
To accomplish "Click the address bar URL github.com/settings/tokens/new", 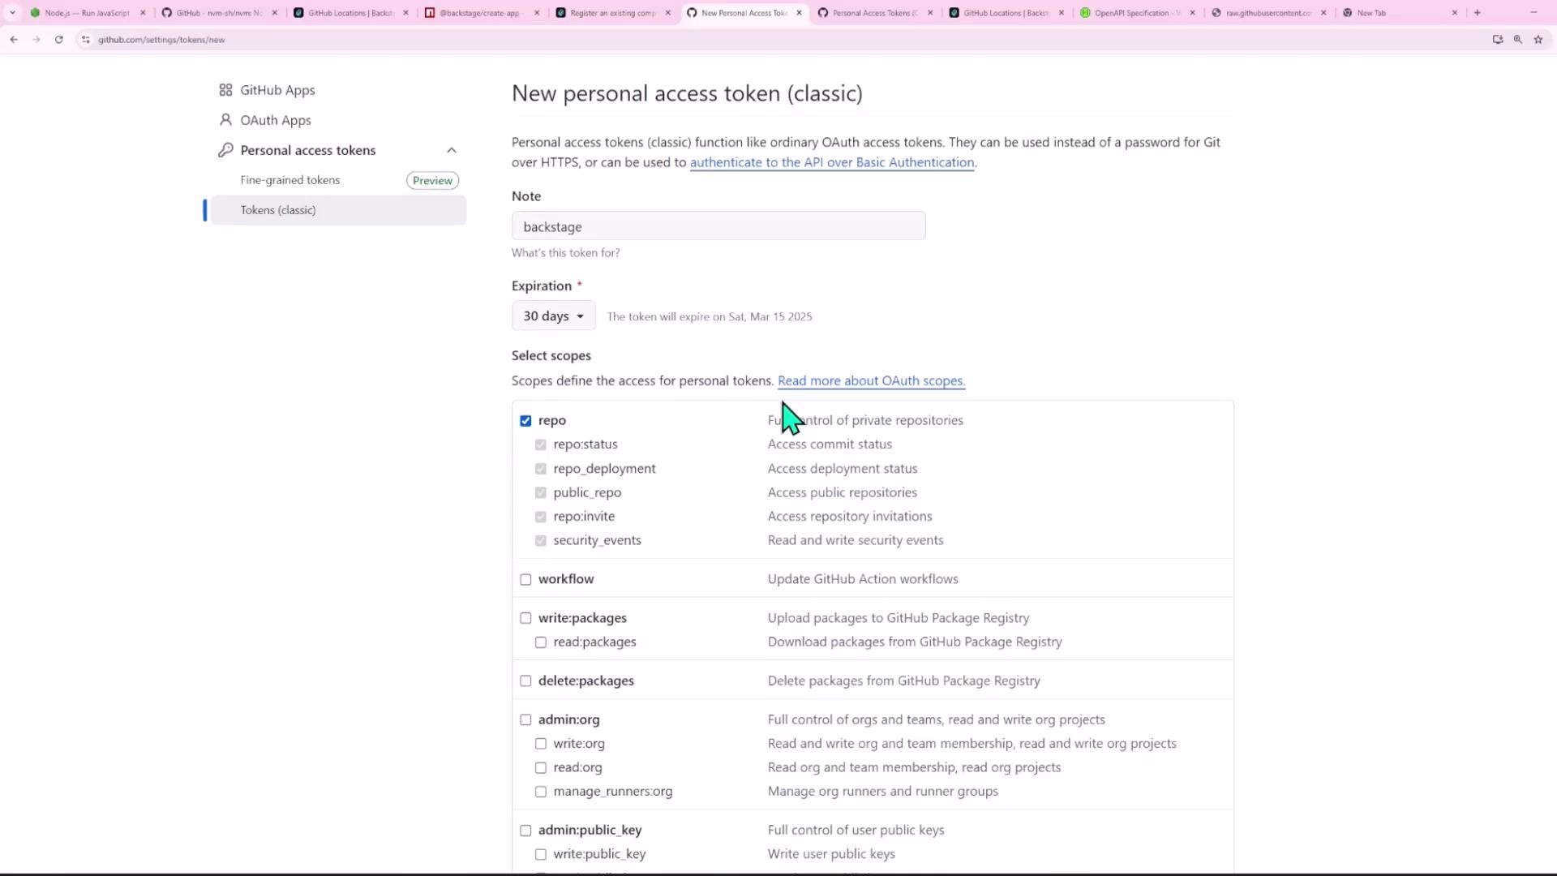I will [161, 40].
